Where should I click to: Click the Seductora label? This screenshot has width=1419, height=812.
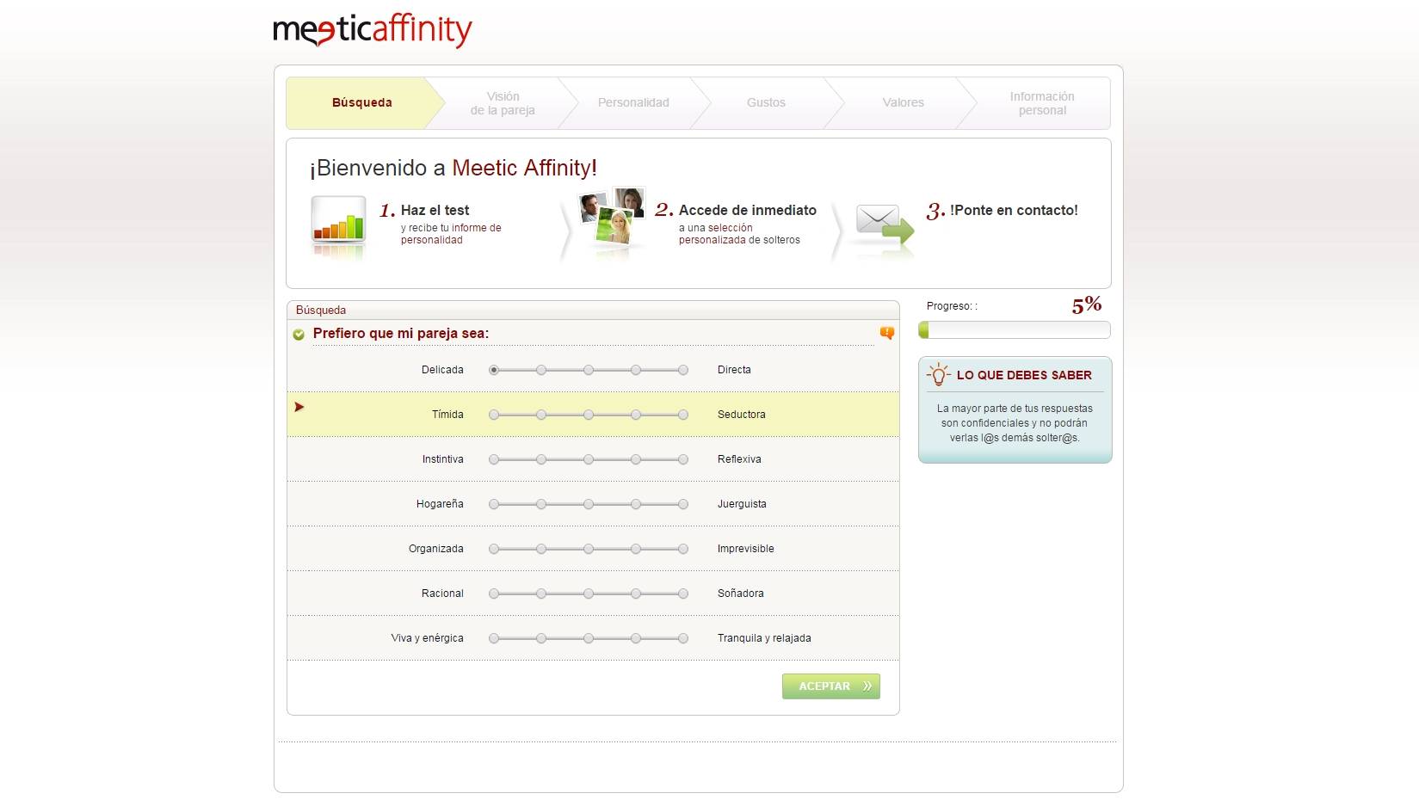(x=741, y=415)
